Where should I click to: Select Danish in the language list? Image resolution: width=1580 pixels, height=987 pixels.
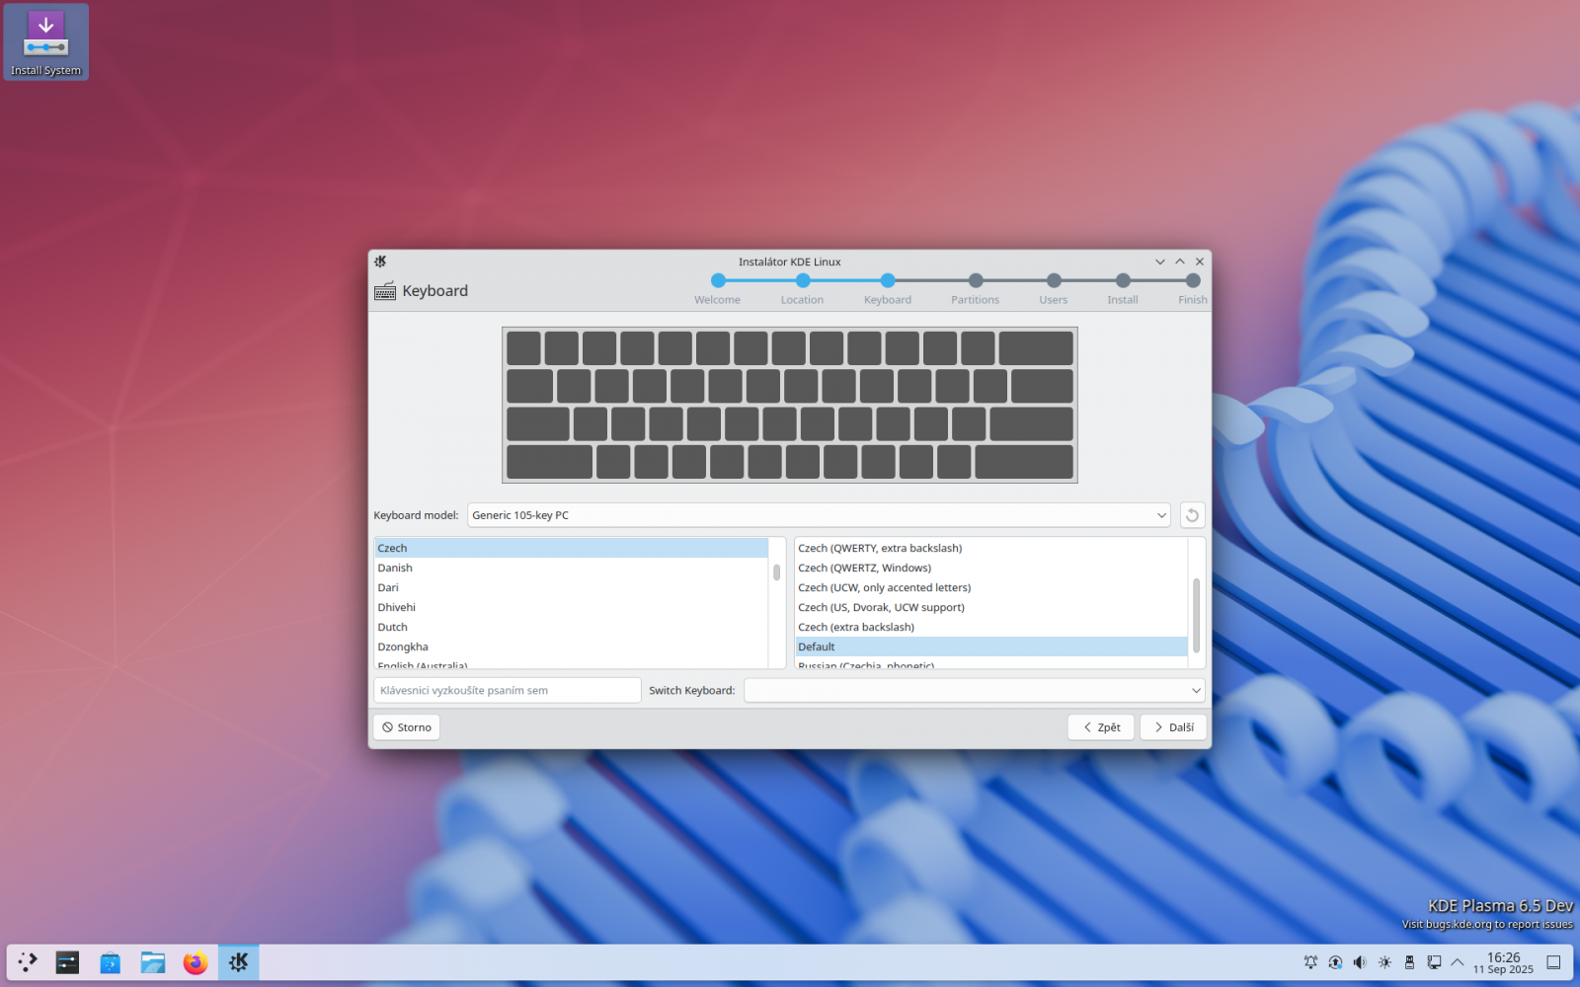click(x=571, y=568)
